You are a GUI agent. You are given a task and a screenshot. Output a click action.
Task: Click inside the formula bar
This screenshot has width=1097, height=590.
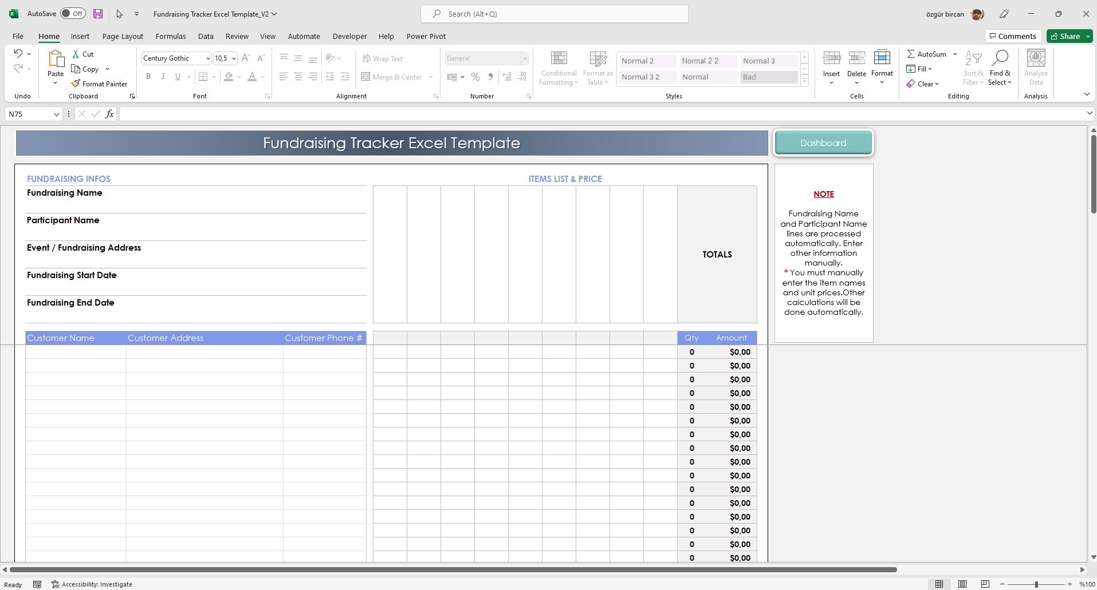point(401,114)
